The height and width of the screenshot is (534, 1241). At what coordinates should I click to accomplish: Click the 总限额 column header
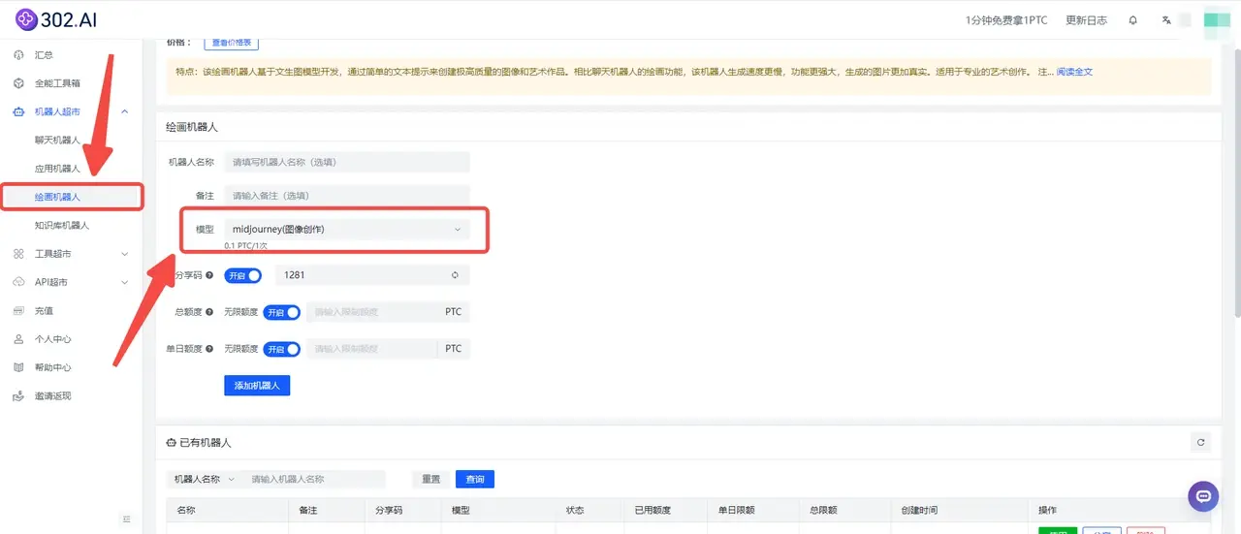coord(823,510)
